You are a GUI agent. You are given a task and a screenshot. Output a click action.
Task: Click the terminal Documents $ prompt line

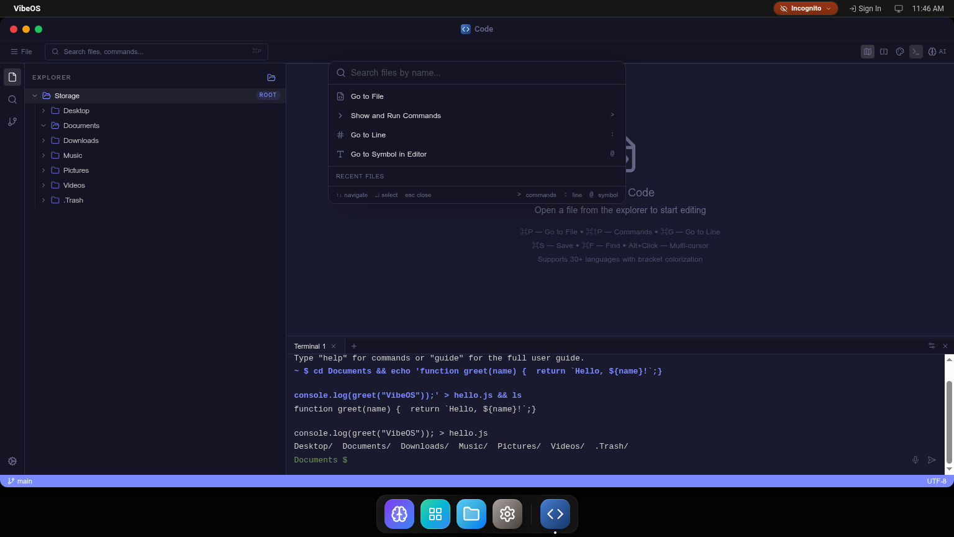pyautogui.click(x=320, y=460)
